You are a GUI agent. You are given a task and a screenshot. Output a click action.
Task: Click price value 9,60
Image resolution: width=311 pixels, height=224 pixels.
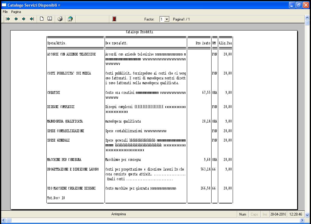point(207,160)
